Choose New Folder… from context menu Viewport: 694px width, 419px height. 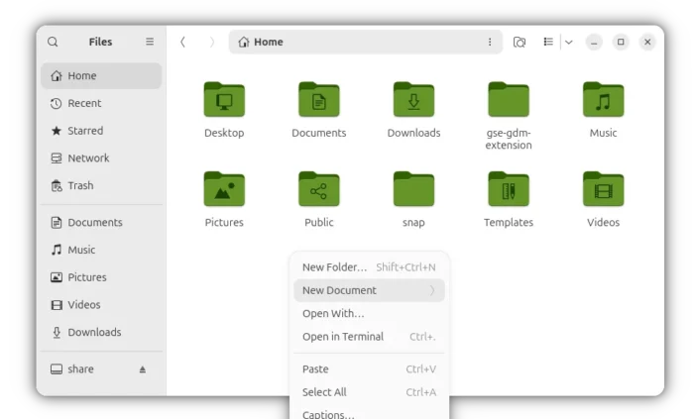pos(334,267)
